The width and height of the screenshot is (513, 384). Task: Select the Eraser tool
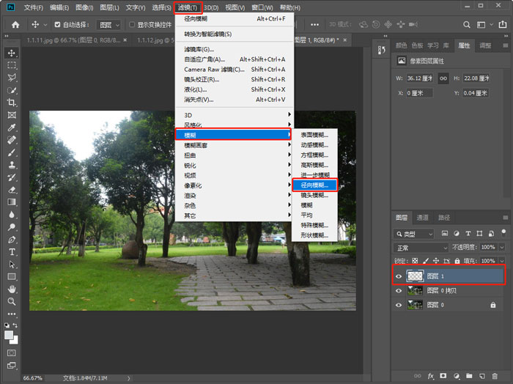12,190
